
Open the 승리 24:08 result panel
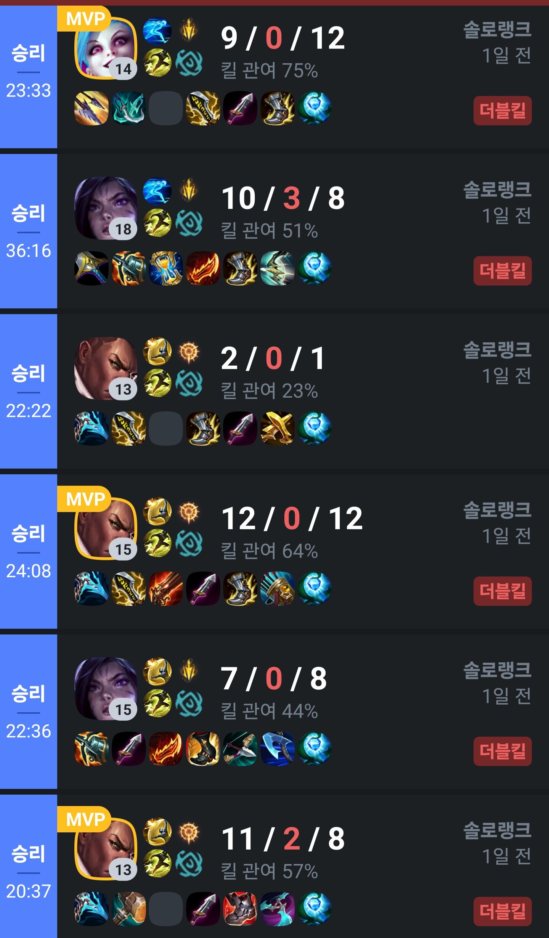pyautogui.click(x=29, y=551)
